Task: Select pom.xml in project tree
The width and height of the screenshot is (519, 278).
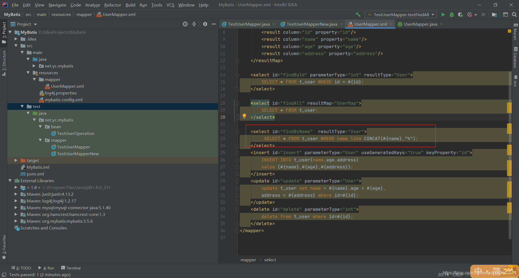Action: [x=35, y=174]
